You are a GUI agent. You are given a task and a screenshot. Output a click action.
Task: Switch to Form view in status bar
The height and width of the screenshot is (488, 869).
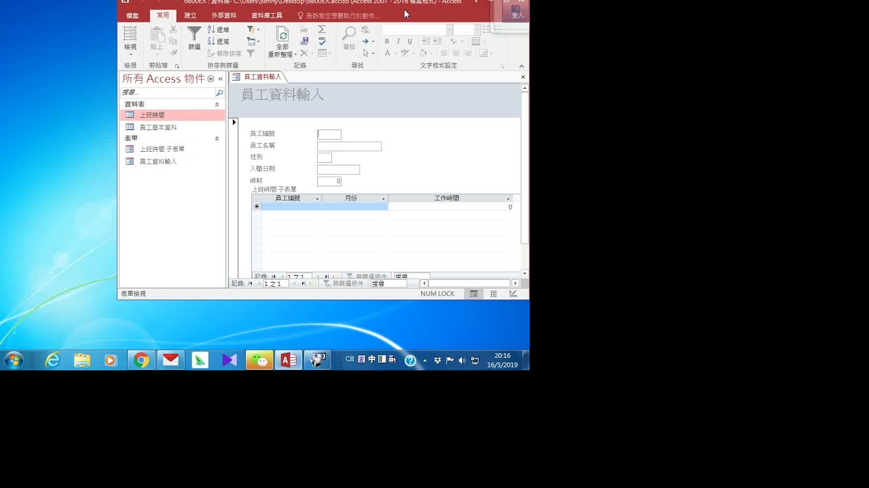click(474, 293)
